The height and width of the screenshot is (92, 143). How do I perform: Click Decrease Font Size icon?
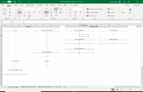point(39,12)
